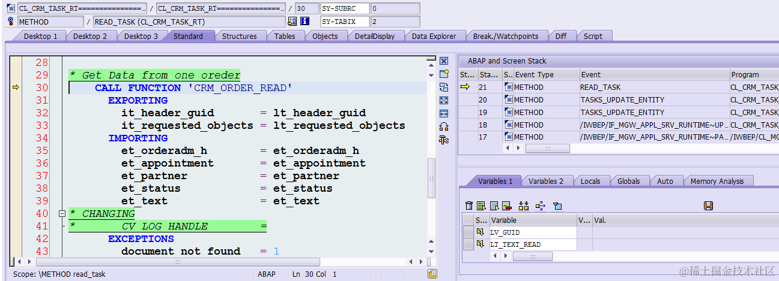Image resolution: width=779 pixels, height=281 pixels.
Task: Click the status bar icon at editor bottom right
Action: click(432, 274)
